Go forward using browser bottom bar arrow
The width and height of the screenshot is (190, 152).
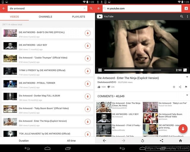point(123,141)
